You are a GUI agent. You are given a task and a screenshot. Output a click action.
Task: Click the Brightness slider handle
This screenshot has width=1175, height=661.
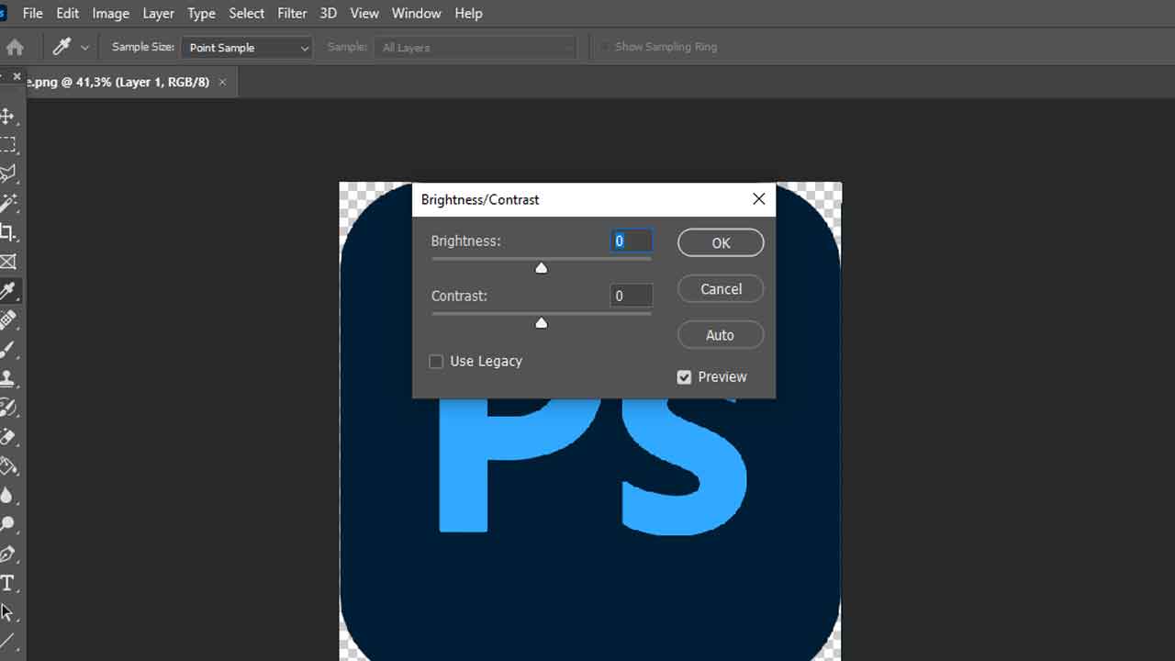point(542,267)
